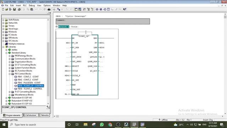Click the Q1.0 operand at QPULSE
The image size is (227, 128).
pos(102,57)
